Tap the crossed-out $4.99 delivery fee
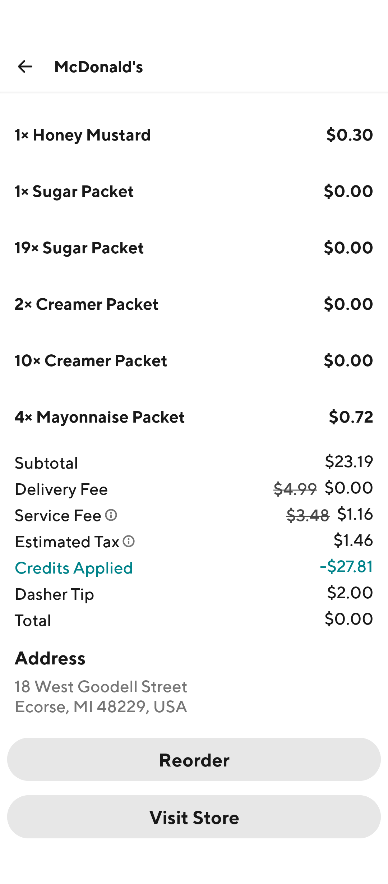The image size is (388, 884). coord(295,489)
